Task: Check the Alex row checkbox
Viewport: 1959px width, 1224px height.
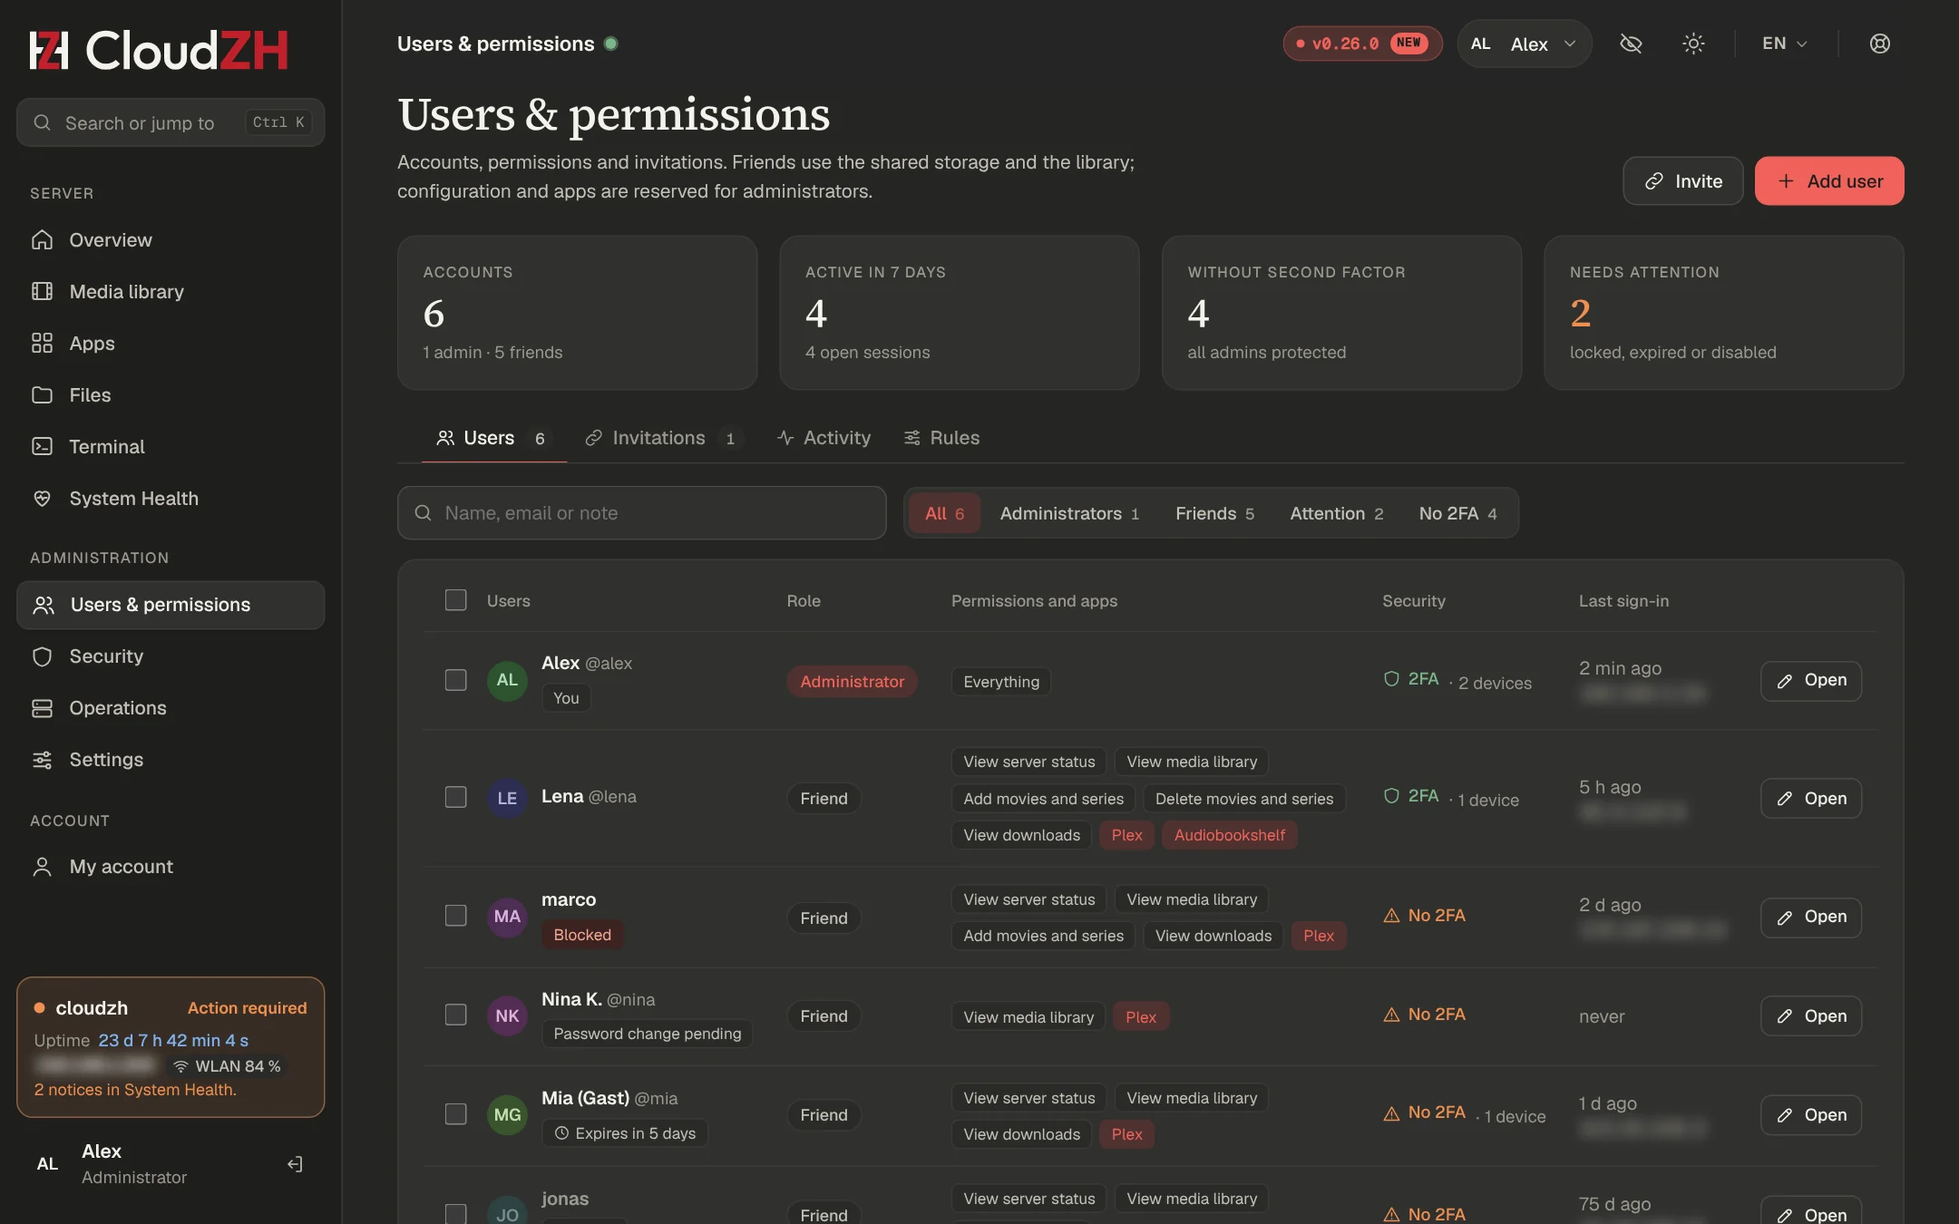Action: click(456, 680)
